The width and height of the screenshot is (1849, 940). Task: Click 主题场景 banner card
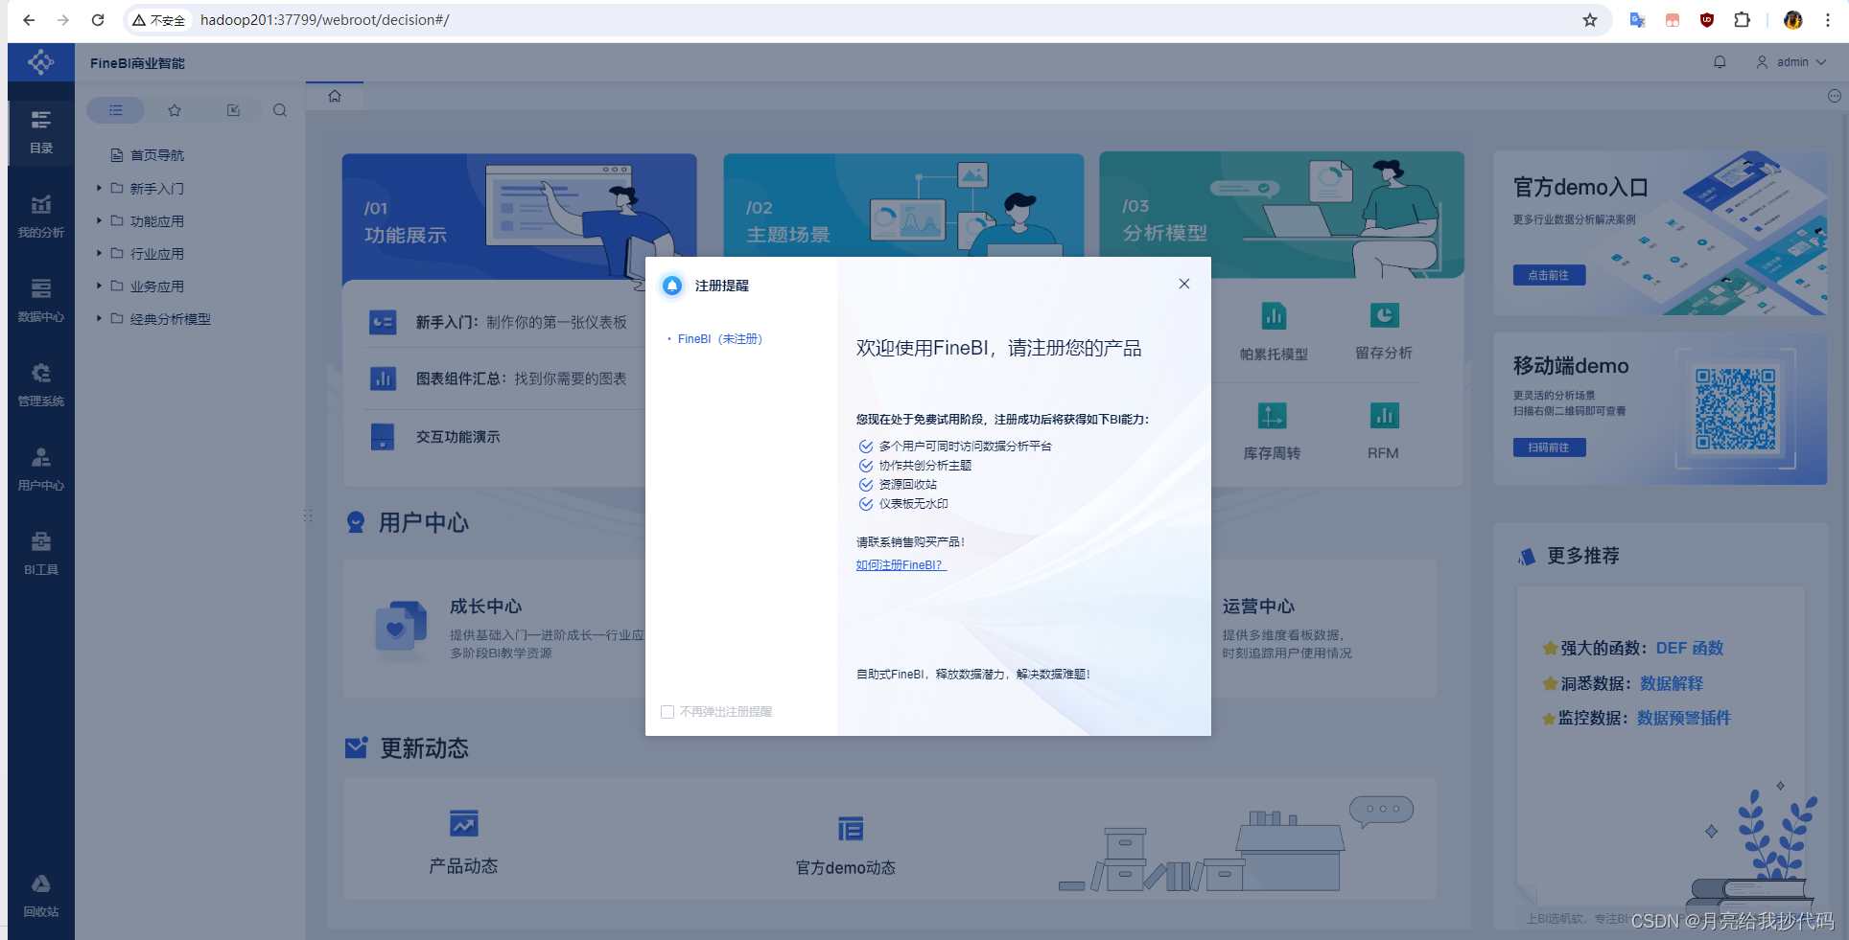[903, 205]
